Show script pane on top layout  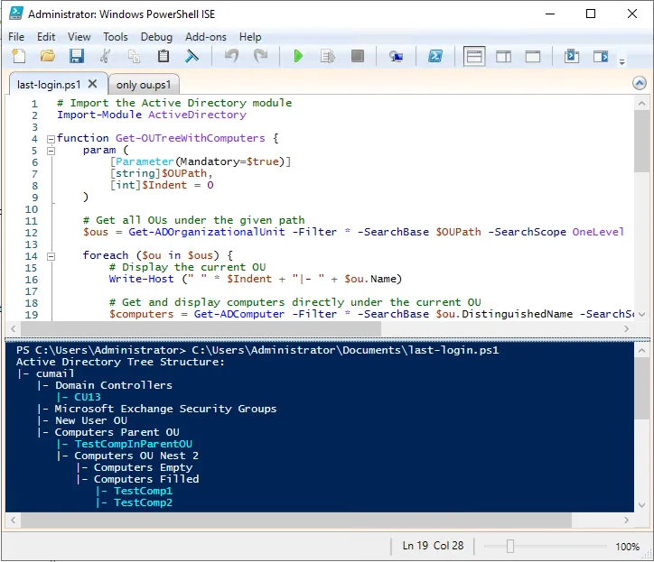pyautogui.click(x=474, y=56)
